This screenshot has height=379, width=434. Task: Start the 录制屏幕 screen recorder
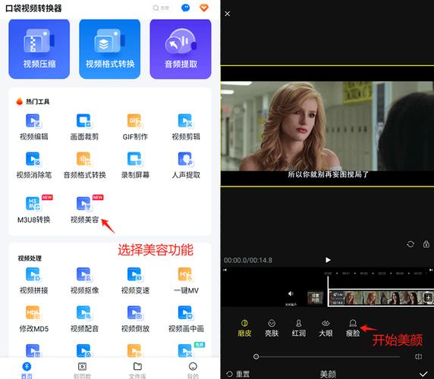[135, 165]
